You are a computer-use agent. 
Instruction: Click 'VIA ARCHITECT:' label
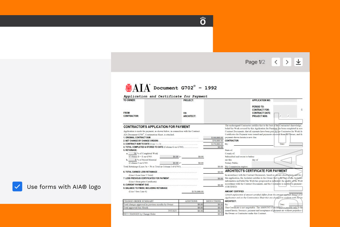tap(190, 115)
